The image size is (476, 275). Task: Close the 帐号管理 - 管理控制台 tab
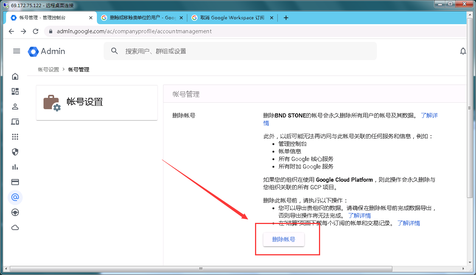[x=90, y=18]
